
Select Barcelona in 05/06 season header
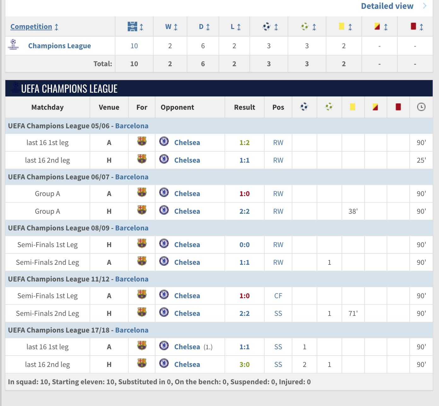coord(132,126)
